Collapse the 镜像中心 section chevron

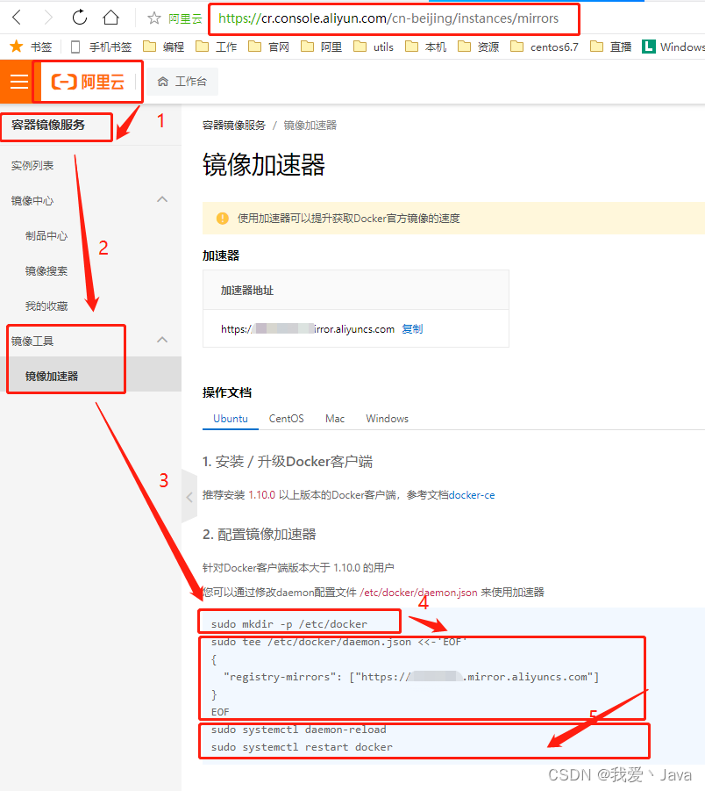coord(162,200)
